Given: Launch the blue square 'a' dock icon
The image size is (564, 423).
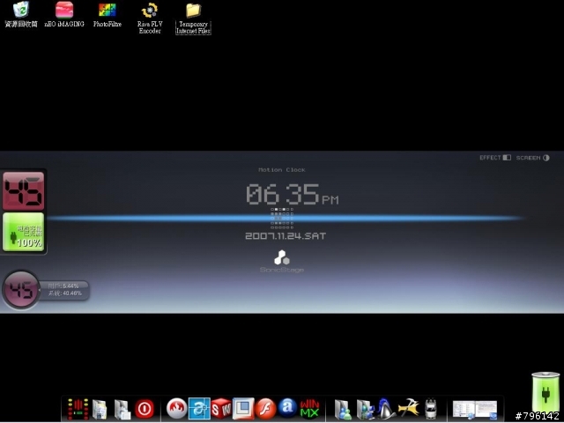Looking at the screenshot, I should click(199, 409).
